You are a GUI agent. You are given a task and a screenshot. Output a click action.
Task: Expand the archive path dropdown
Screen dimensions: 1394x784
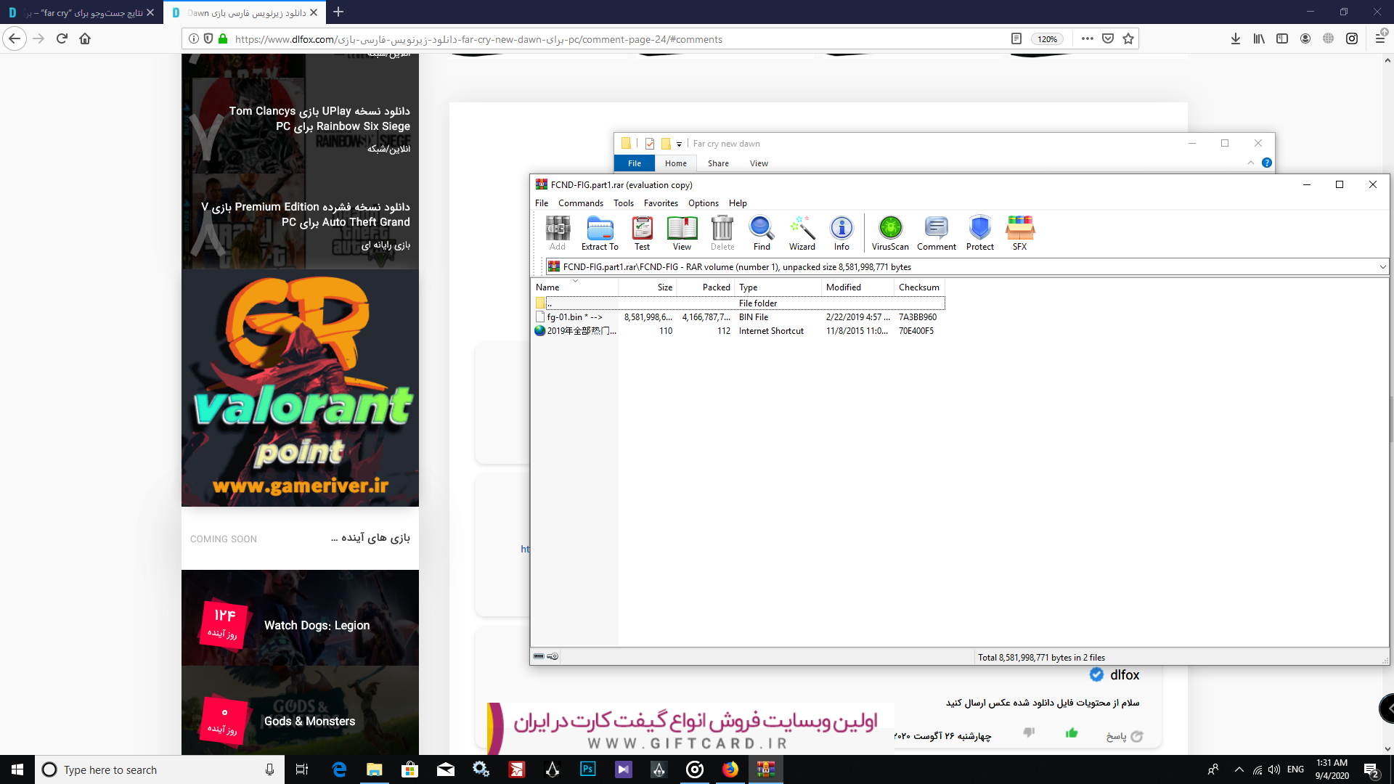pos(1382,267)
